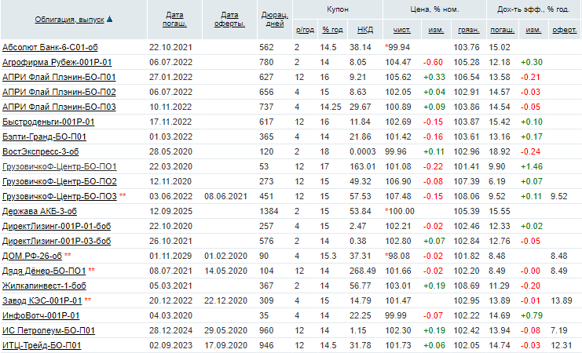The image size is (582, 353).
Task: Click red asterisks next to ГрузовичкоФ-Центр-БО-ПО3
Action: coord(123,195)
